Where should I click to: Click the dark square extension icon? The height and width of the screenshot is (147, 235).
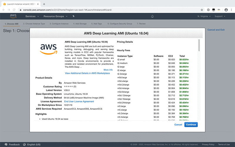click(x=214, y=10)
